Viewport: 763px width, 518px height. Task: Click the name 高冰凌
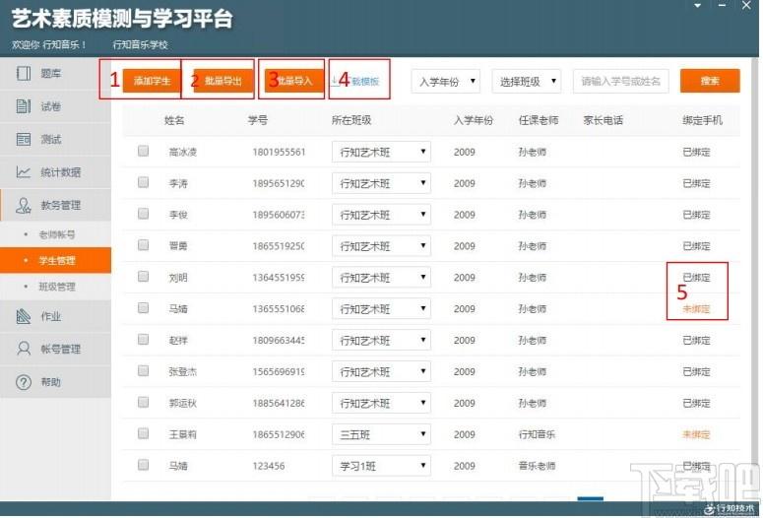click(183, 152)
